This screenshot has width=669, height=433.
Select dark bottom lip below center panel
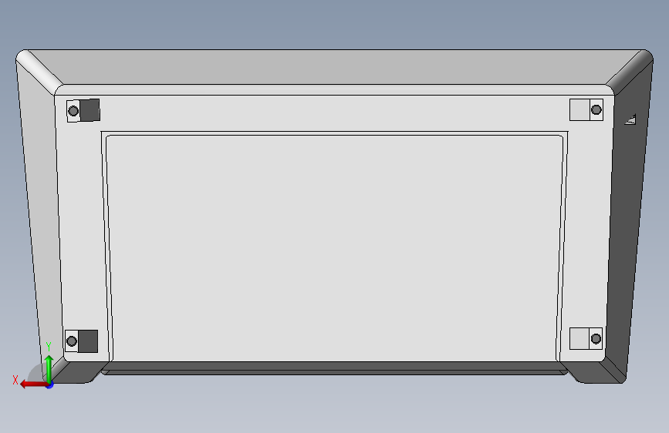pos(335,367)
